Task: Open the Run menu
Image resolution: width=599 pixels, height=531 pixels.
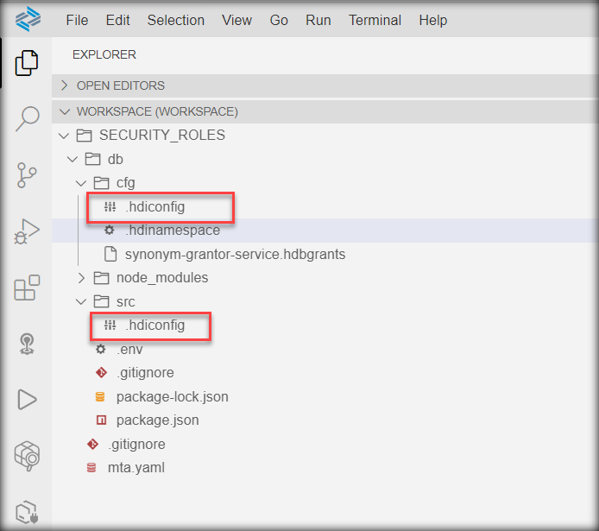Action: (318, 20)
